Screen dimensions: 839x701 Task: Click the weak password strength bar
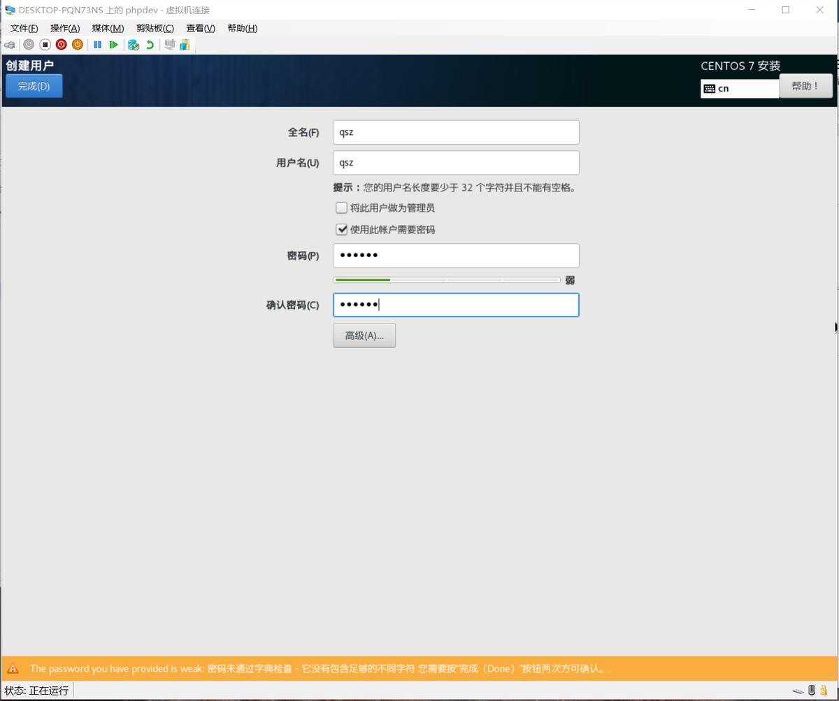(447, 279)
